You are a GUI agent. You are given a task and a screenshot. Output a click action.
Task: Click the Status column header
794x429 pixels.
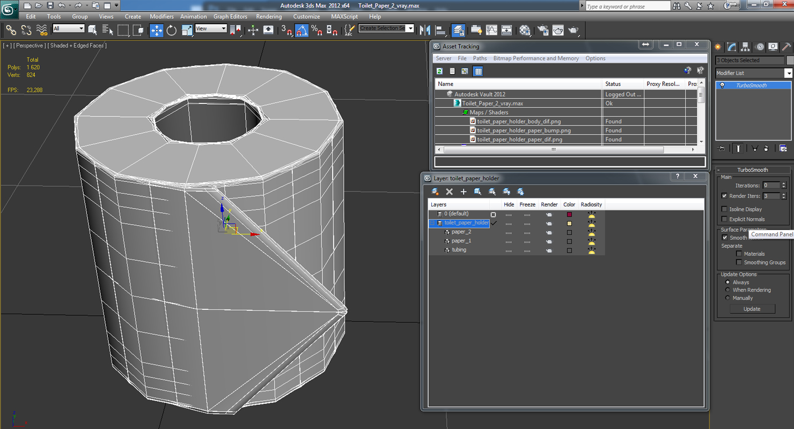(622, 84)
